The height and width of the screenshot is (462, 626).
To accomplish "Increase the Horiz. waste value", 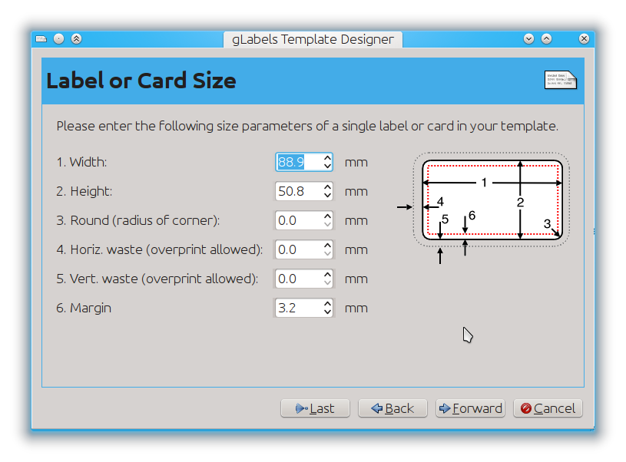I will pos(327,246).
